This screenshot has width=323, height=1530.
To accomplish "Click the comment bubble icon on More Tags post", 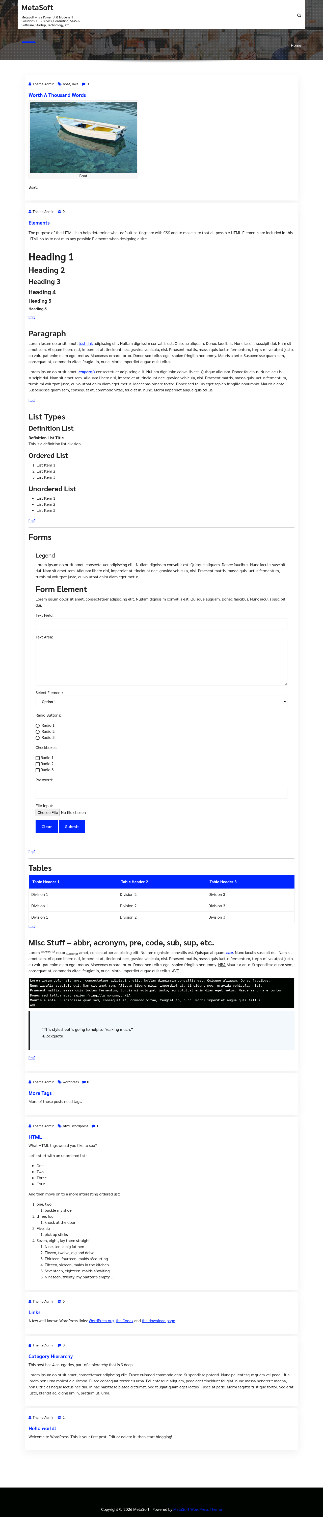I will click(84, 1082).
